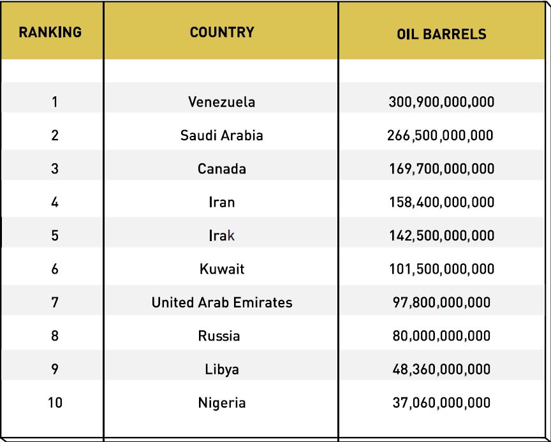Click the OIL BARRELS column header
Screen dimensions: 551x442
pyautogui.click(x=441, y=34)
